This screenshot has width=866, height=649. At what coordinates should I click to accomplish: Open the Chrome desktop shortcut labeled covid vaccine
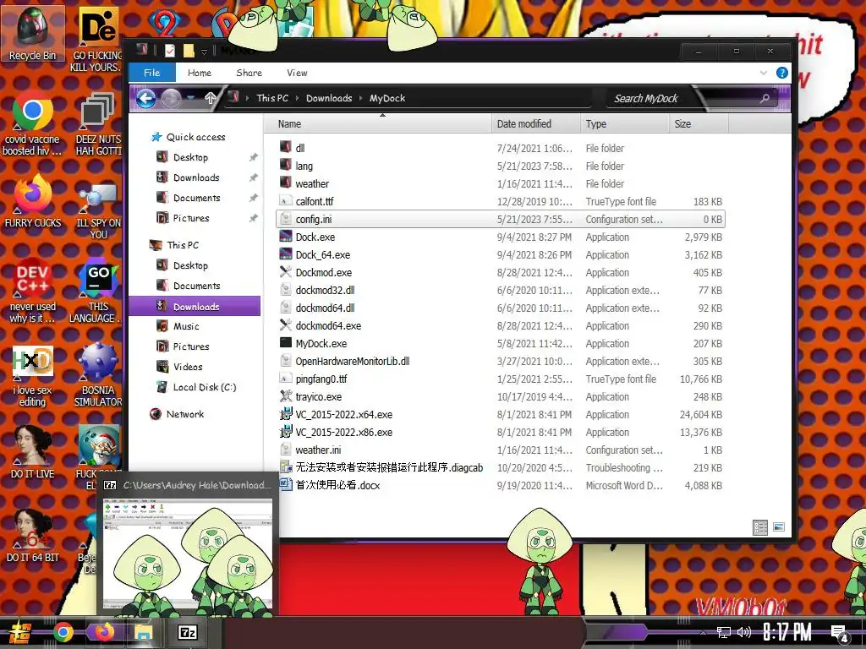click(x=33, y=124)
